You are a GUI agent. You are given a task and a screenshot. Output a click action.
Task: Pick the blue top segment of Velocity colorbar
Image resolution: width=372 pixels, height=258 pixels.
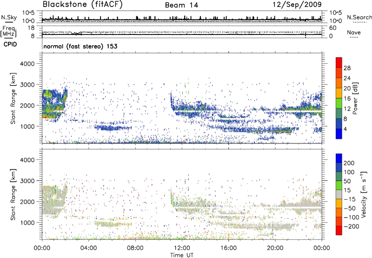click(x=339, y=158)
